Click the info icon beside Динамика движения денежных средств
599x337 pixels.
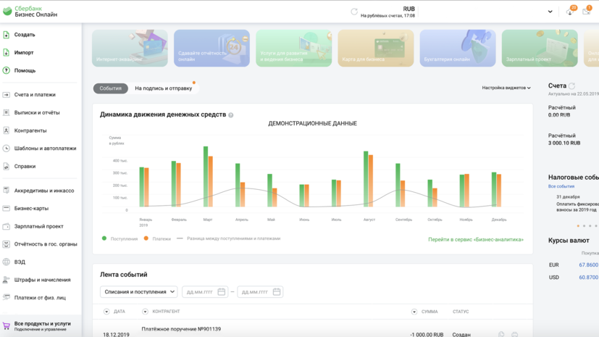(231, 115)
